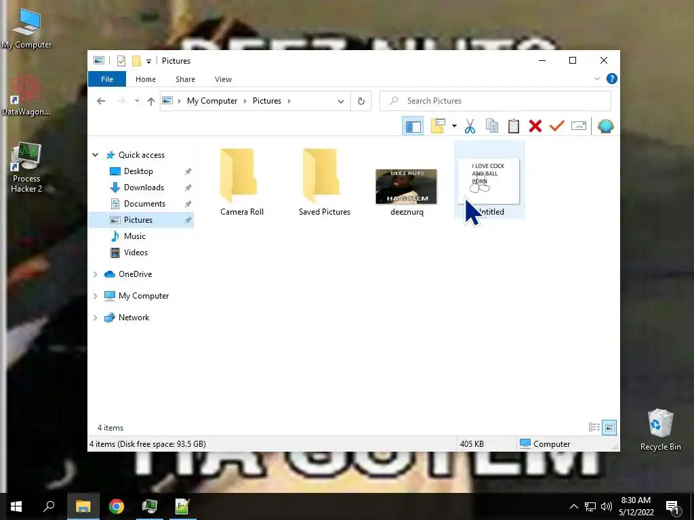Select the Untitled image thumbnail

tap(489, 181)
